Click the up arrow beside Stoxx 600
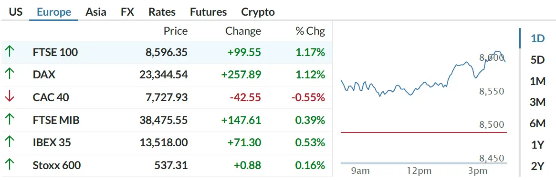 (x=9, y=165)
